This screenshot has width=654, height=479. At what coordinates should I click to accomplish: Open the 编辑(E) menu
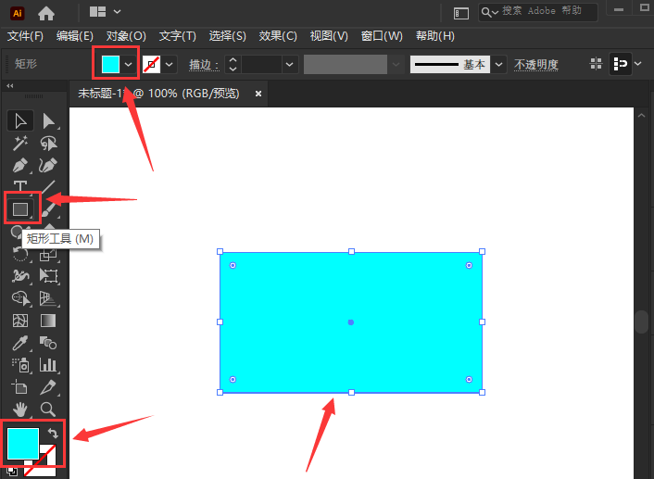coord(75,36)
